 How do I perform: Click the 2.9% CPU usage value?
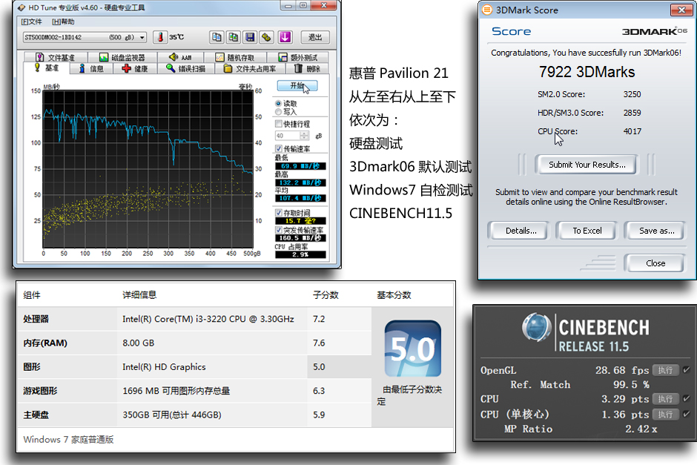coord(300,254)
